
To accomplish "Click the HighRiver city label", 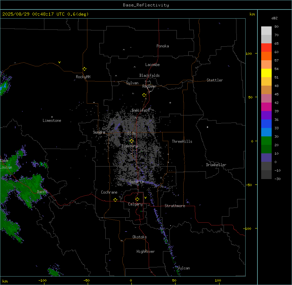I will click(x=146, y=251).
